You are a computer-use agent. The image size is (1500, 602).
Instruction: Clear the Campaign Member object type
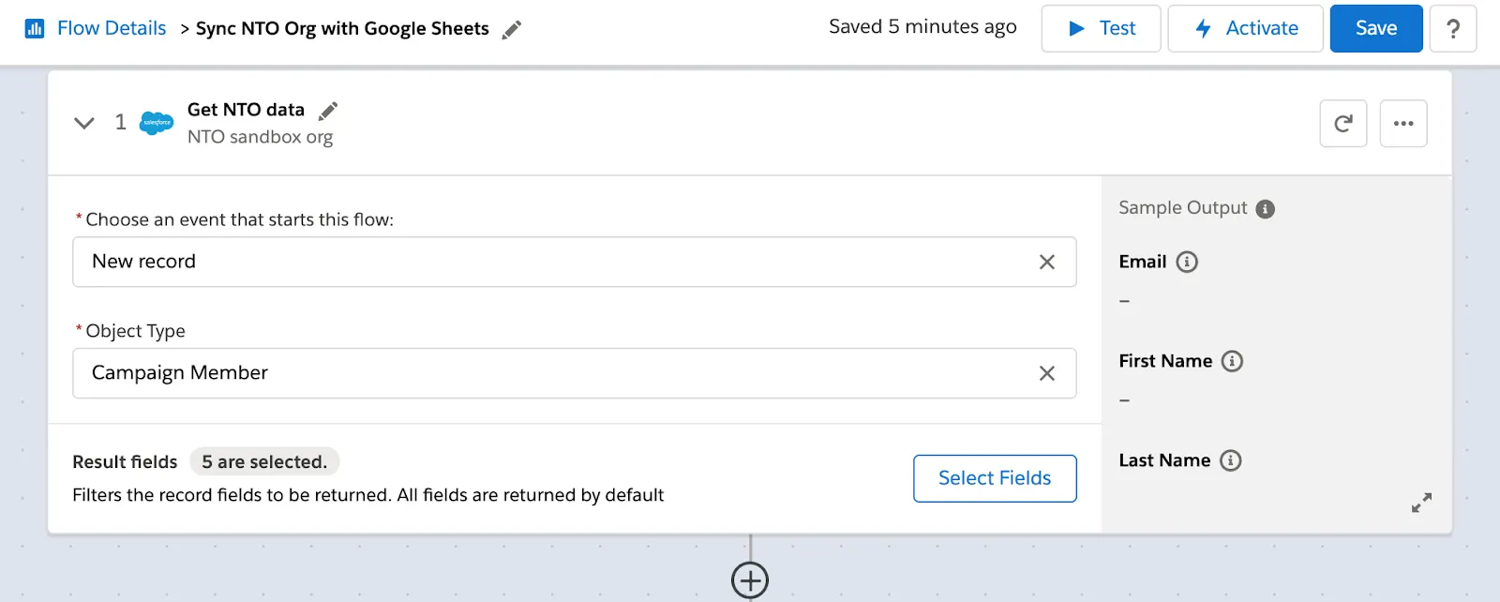point(1048,373)
